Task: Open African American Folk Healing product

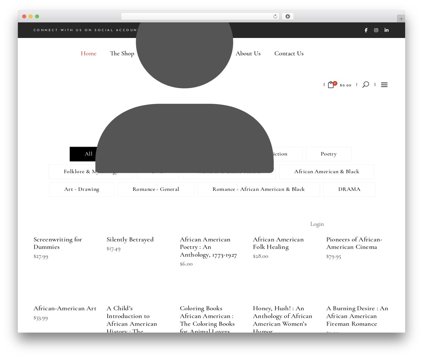Action: 278,243
